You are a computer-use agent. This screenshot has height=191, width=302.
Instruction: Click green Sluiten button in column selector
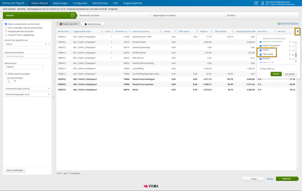(x=276, y=74)
